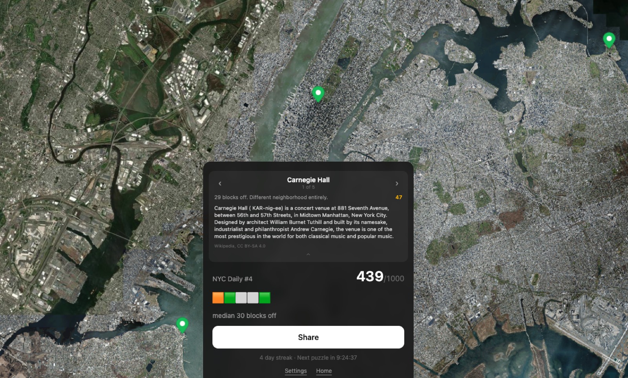Click 'median 30 blocks off' text

pyautogui.click(x=244, y=316)
